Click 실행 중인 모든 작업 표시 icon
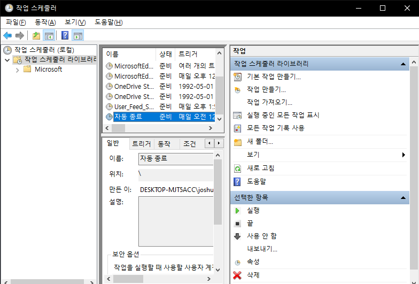Image resolution: width=419 pixels, height=284 pixels. tap(237, 116)
